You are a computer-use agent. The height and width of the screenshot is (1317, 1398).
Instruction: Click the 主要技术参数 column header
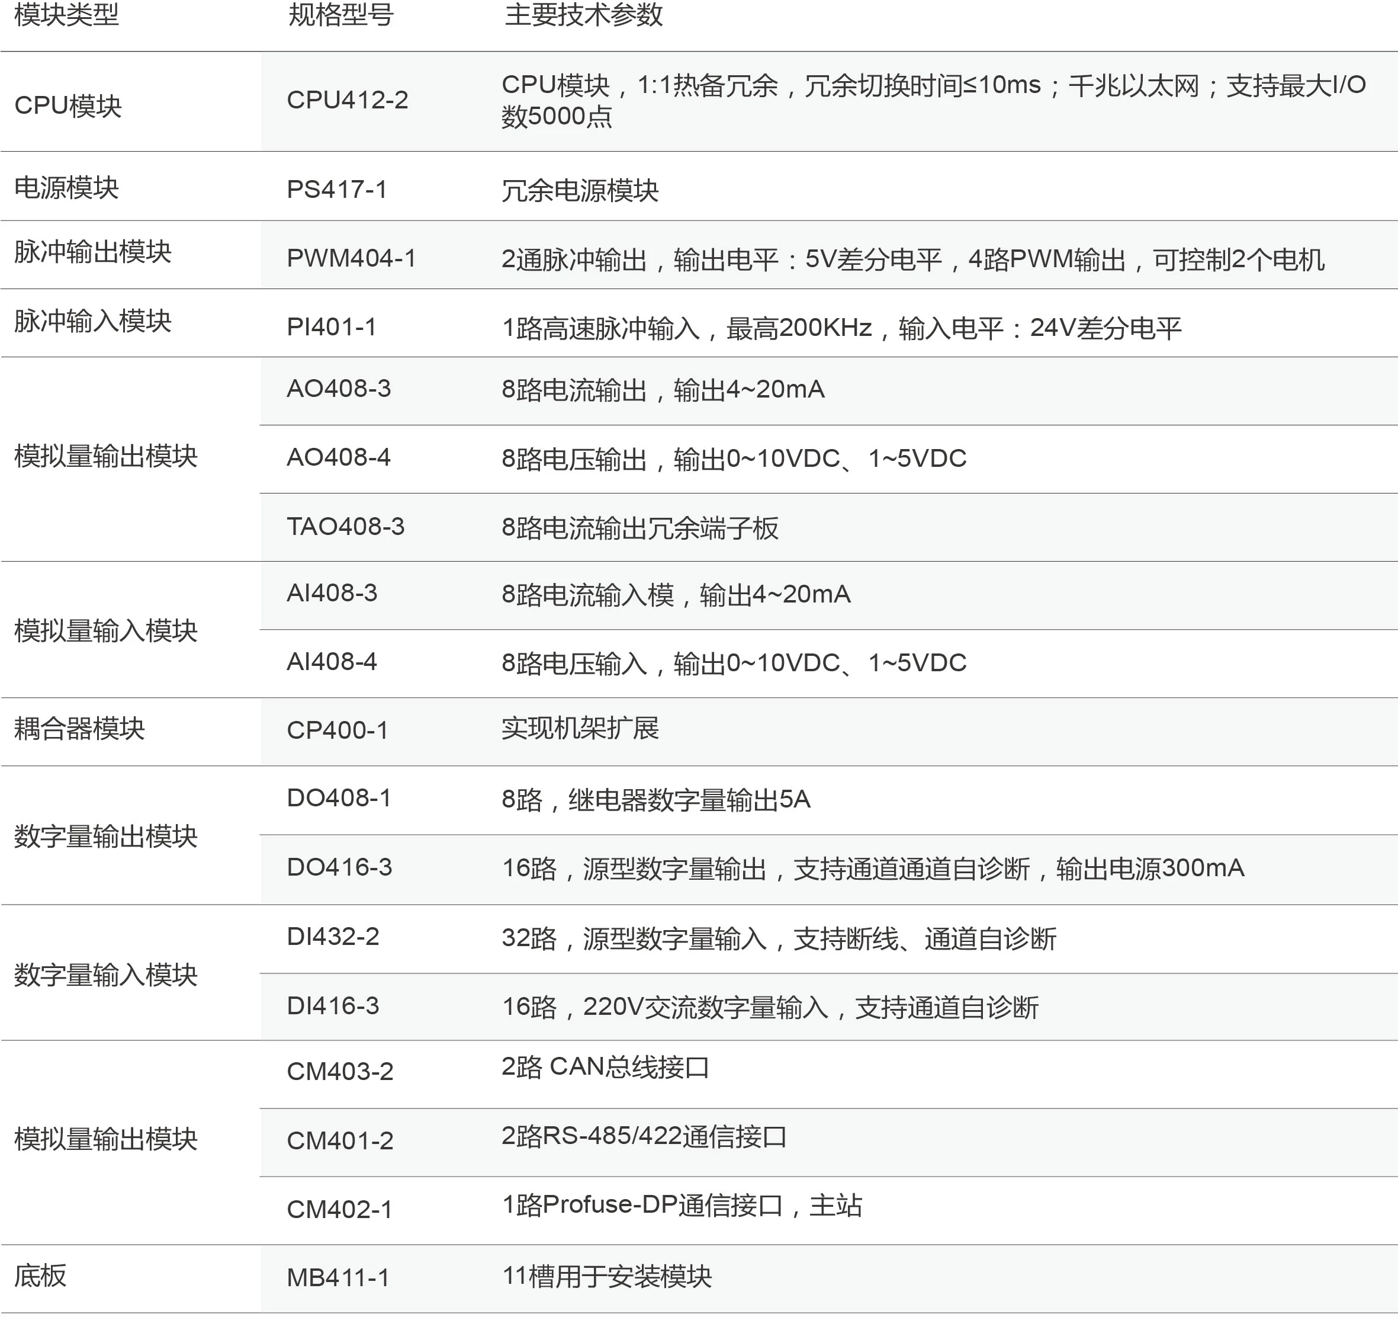pyautogui.click(x=584, y=15)
